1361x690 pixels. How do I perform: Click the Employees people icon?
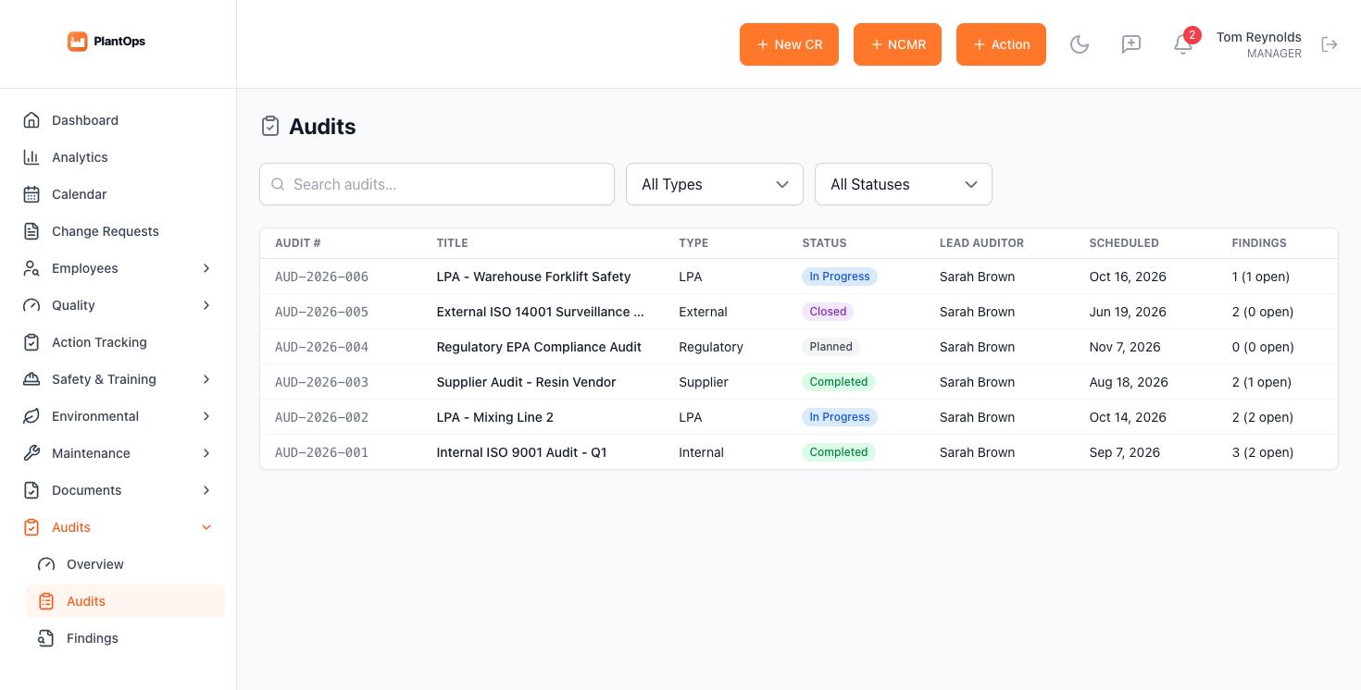pos(31,268)
